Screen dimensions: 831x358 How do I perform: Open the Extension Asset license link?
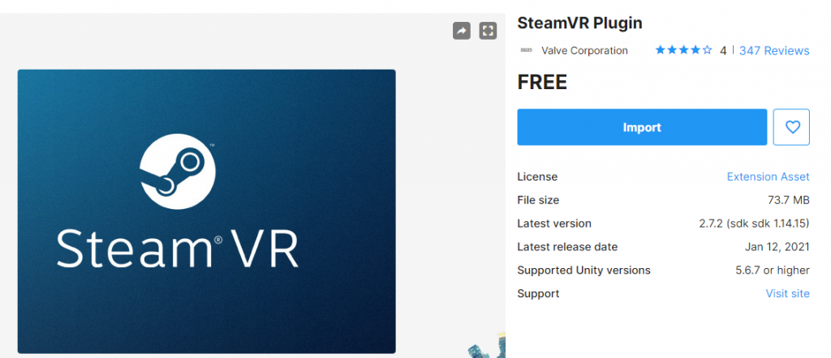click(768, 177)
